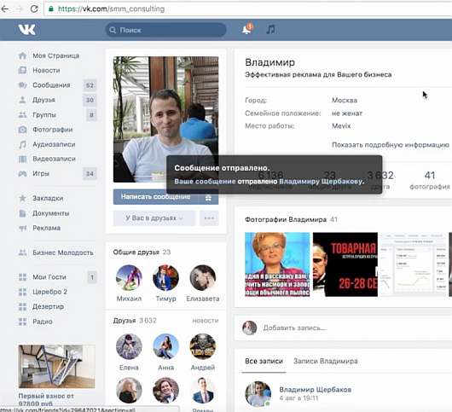Click the gamepad icon beside Игры
The image size is (452, 412).
click(22, 173)
